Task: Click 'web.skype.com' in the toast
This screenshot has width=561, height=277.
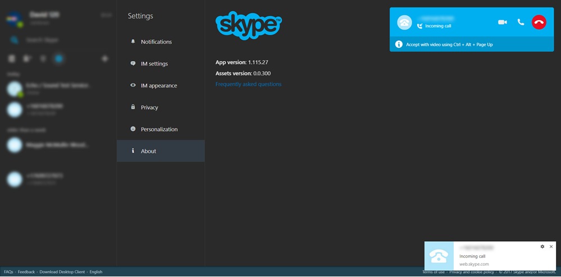Action: pyautogui.click(x=474, y=265)
